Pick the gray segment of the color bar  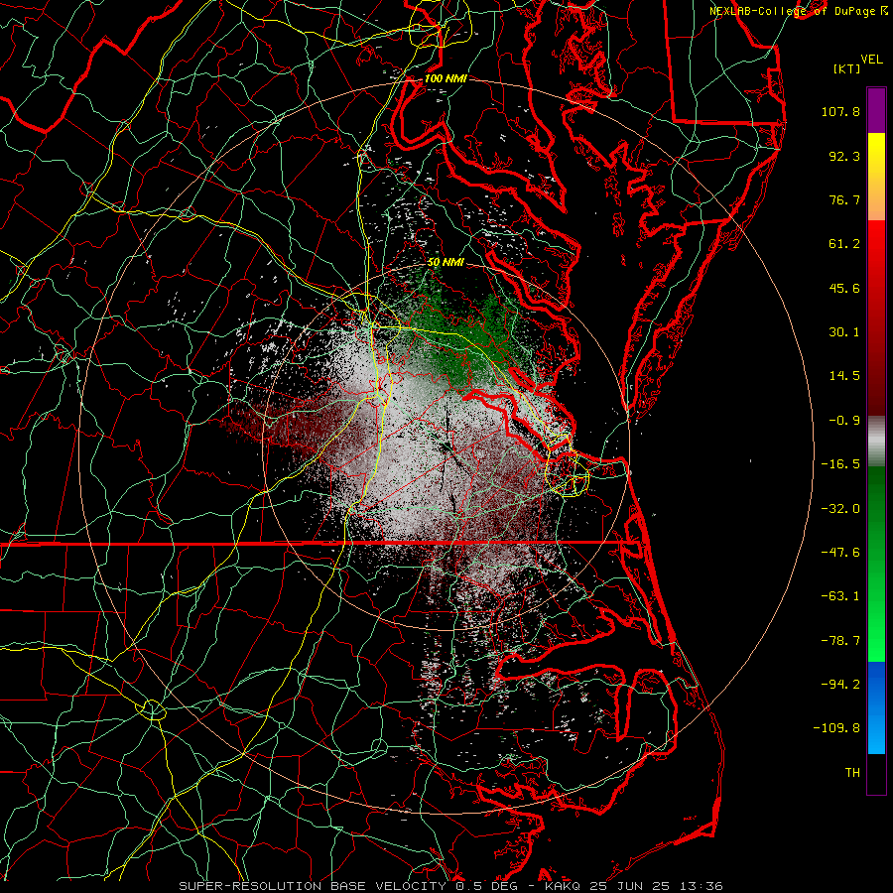point(876,441)
